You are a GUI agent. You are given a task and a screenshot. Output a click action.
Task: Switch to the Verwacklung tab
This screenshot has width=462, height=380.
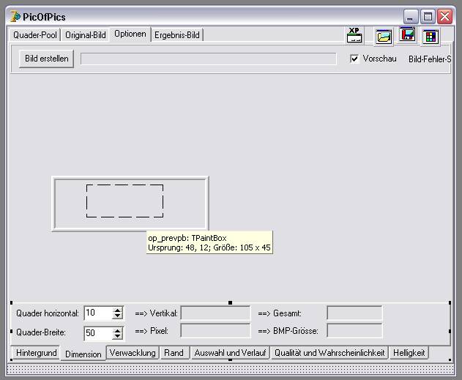tap(133, 353)
